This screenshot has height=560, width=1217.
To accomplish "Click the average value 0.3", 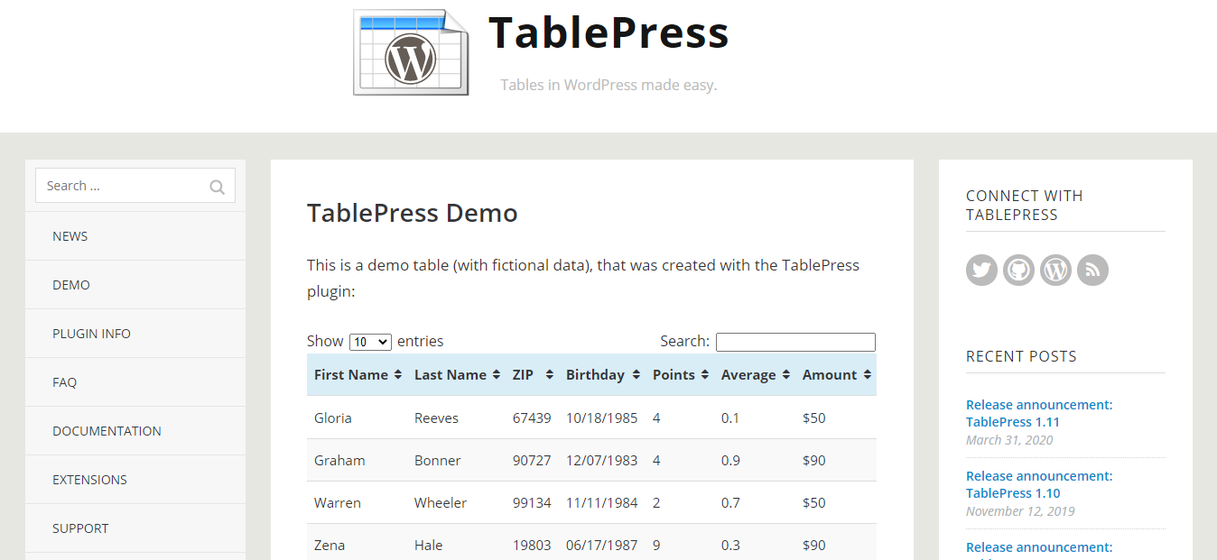I will (x=730, y=546).
